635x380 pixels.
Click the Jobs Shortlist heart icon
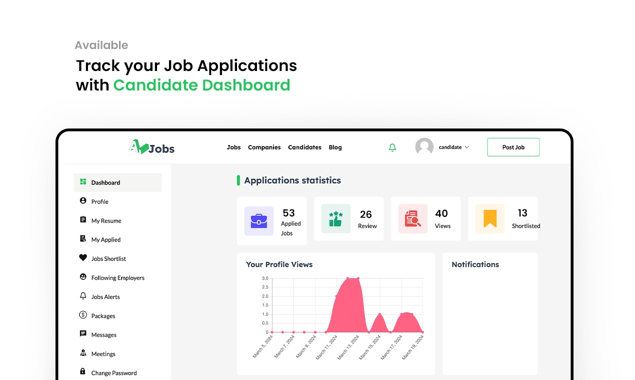(x=83, y=258)
